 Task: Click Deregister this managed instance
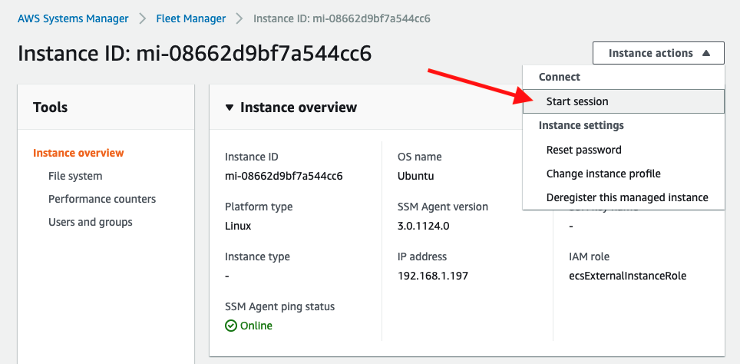click(623, 197)
